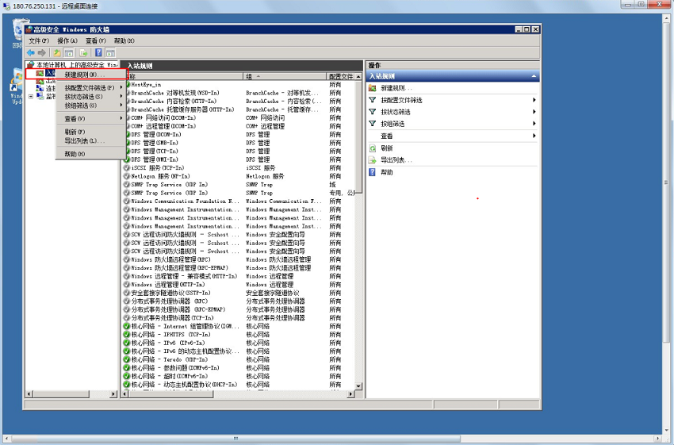Open 按状态筛选(S) submenu in the context menu
This screenshot has width=674, height=445.
(90, 96)
